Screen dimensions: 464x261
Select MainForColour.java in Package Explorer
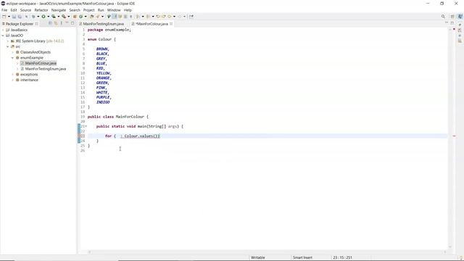click(41, 63)
